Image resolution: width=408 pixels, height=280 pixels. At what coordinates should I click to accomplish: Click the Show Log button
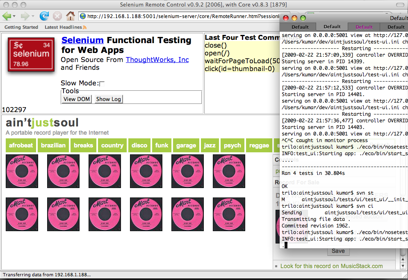point(109,99)
